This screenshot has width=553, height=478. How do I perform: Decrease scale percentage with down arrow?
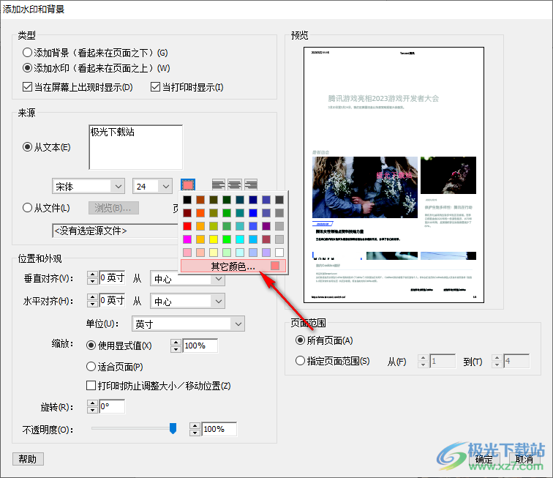coord(176,348)
